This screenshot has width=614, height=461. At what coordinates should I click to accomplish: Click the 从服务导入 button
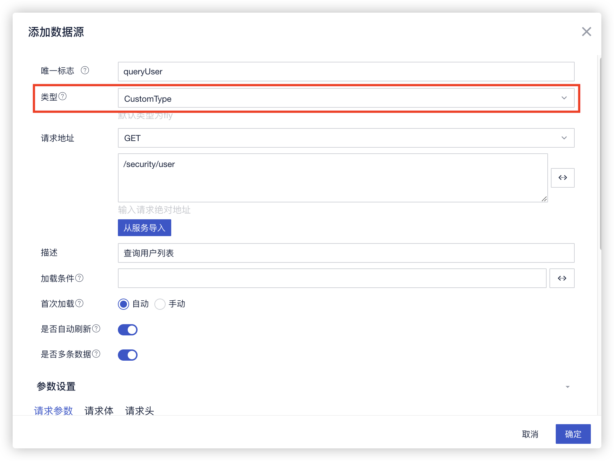pyautogui.click(x=144, y=228)
